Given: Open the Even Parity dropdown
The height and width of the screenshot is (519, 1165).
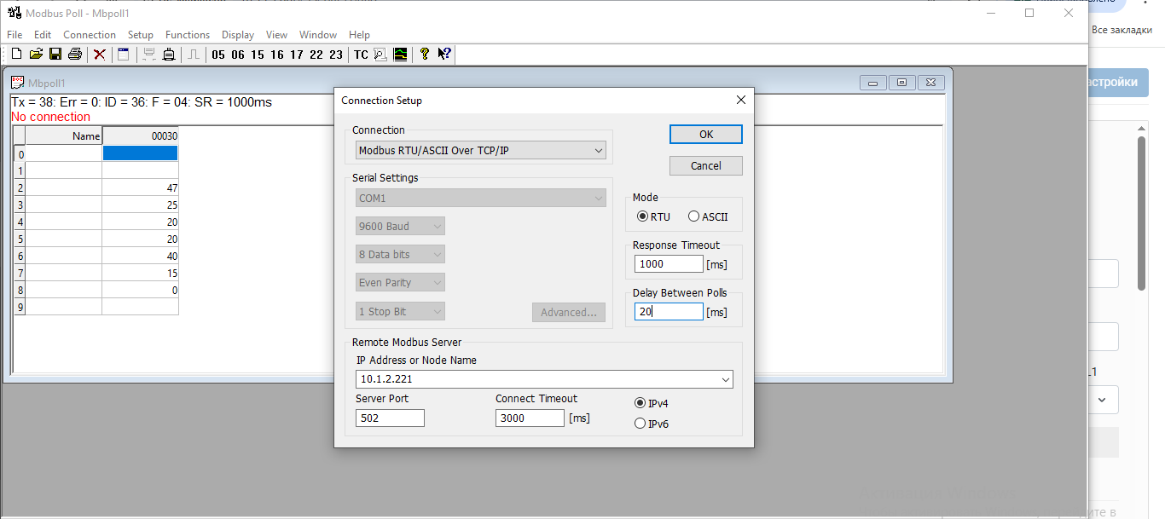Looking at the screenshot, I should pyautogui.click(x=401, y=283).
